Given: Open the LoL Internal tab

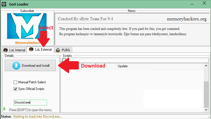Looking at the screenshot, I should click(x=14, y=50).
